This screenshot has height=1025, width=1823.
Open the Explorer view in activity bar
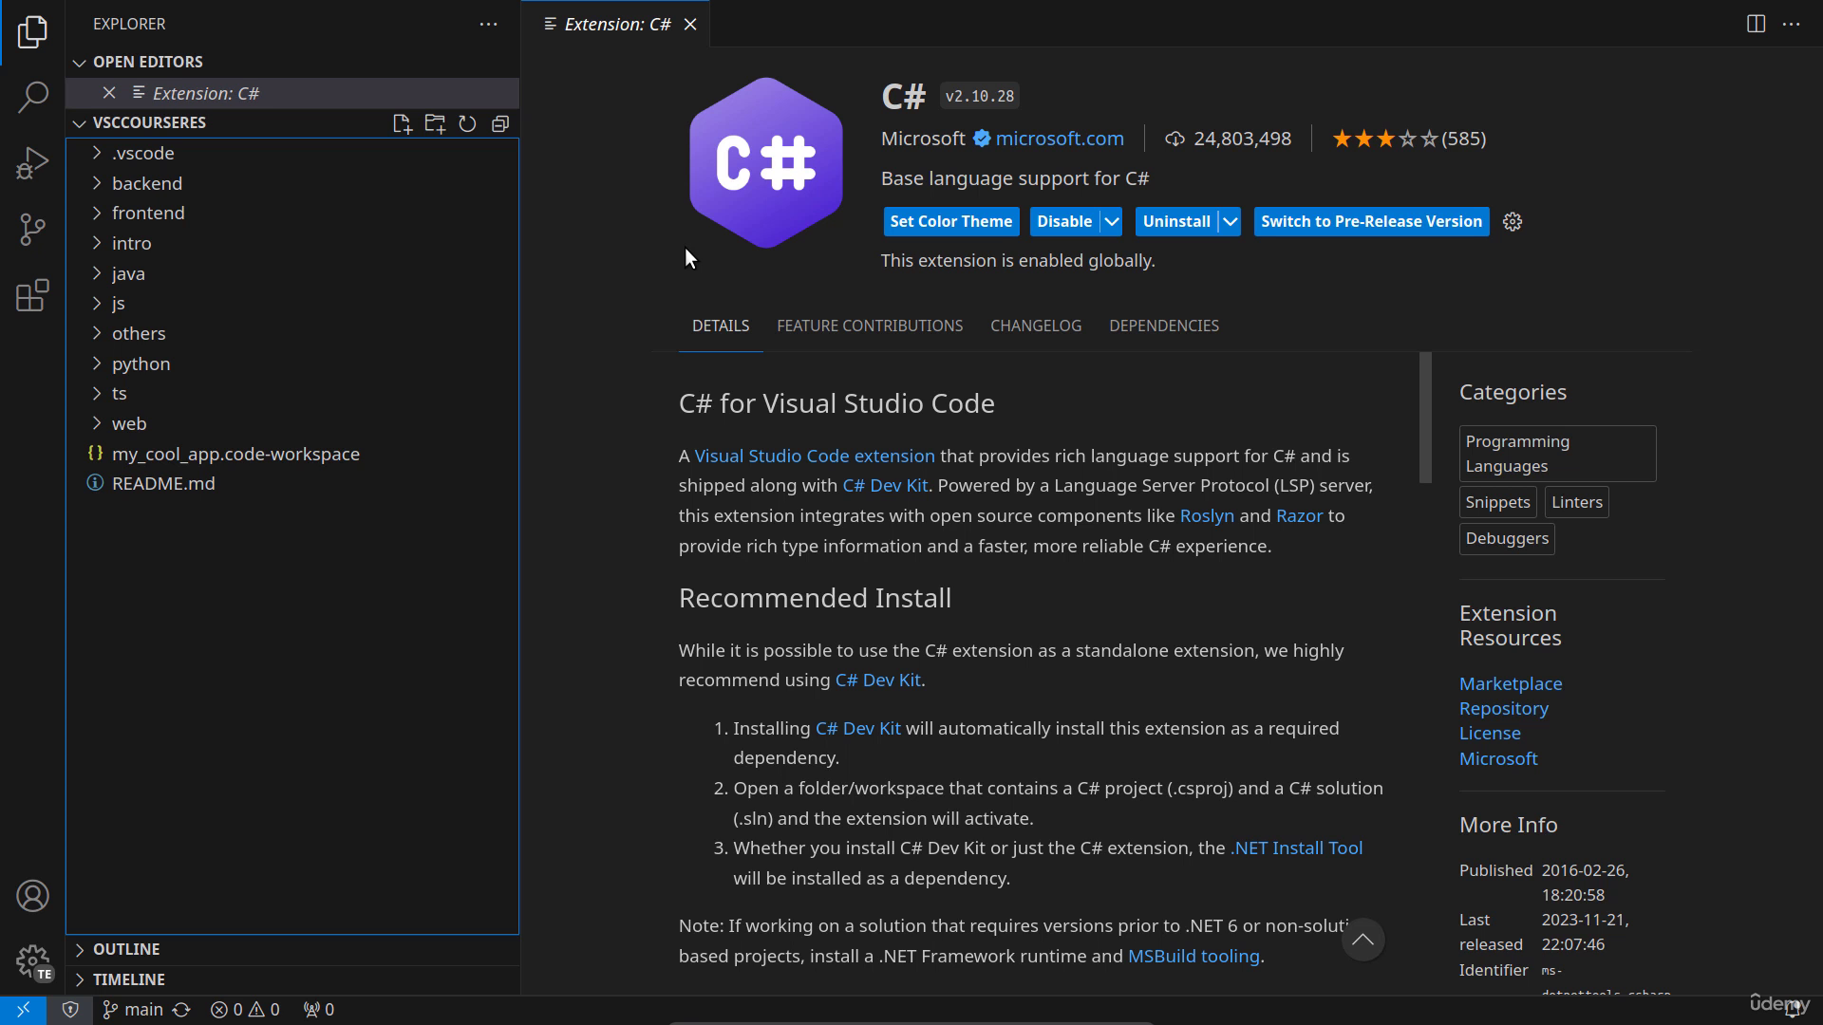point(32,32)
